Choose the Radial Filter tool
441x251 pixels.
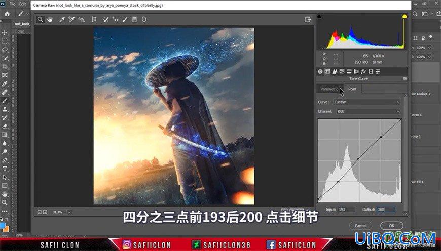(144, 19)
